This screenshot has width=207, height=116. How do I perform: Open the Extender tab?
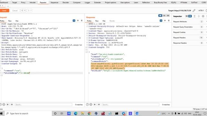(98, 3)
